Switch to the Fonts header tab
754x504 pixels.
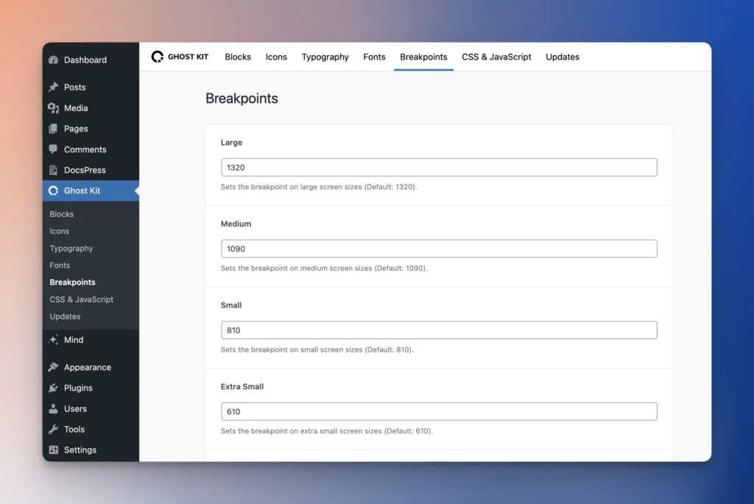pyautogui.click(x=374, y=57)
